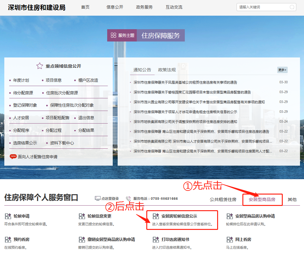Open the 年度计划 link
The width and height of the screenshot is (304, 256).
point(21,80)
